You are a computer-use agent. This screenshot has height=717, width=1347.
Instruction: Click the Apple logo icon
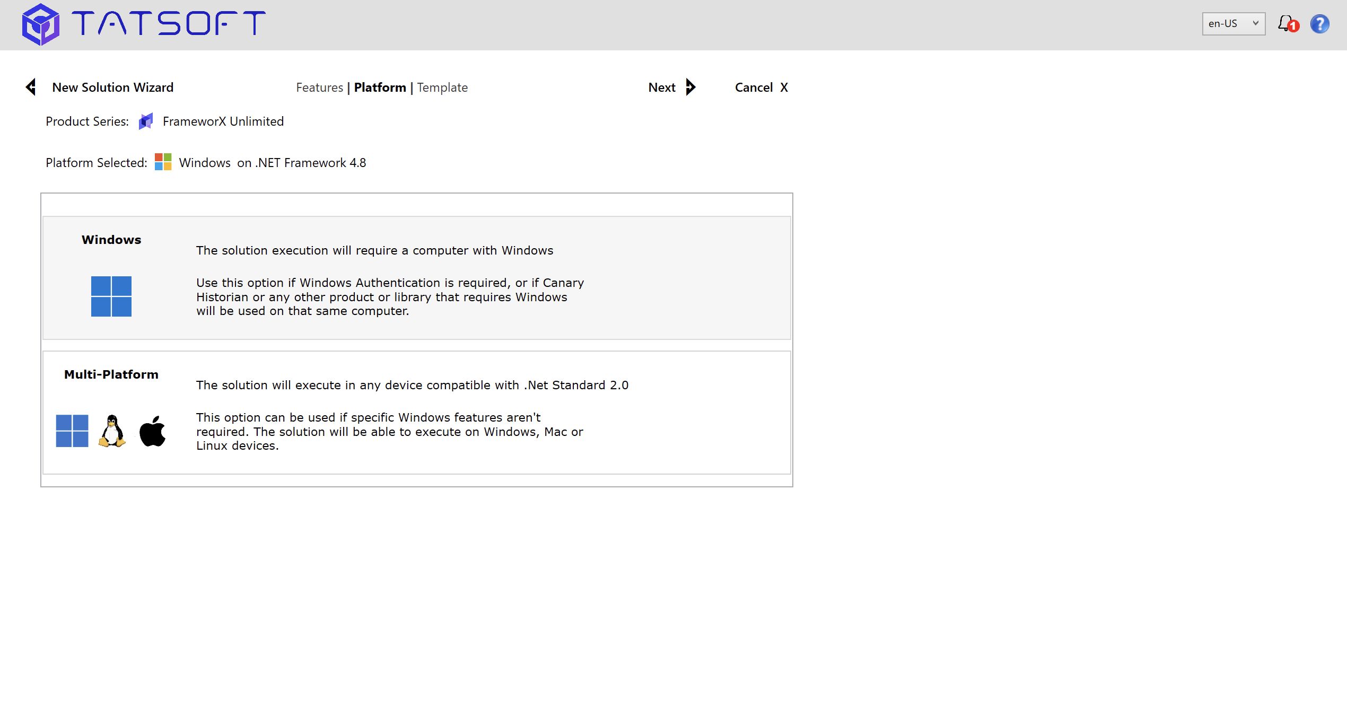click(x=153, y=431)
